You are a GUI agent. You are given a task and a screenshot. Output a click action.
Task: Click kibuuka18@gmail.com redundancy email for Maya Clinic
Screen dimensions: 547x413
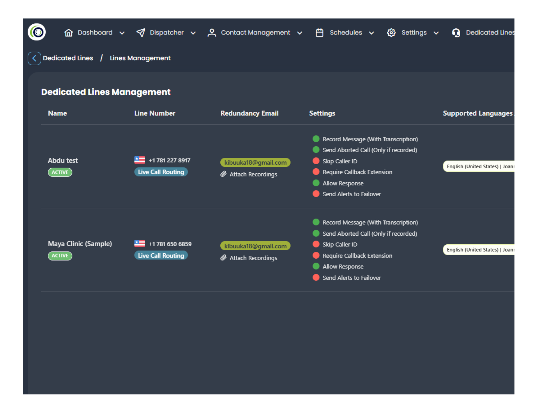pos(255,246)
